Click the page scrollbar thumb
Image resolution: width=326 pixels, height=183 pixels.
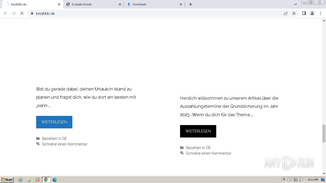click(x=324, y=134)
